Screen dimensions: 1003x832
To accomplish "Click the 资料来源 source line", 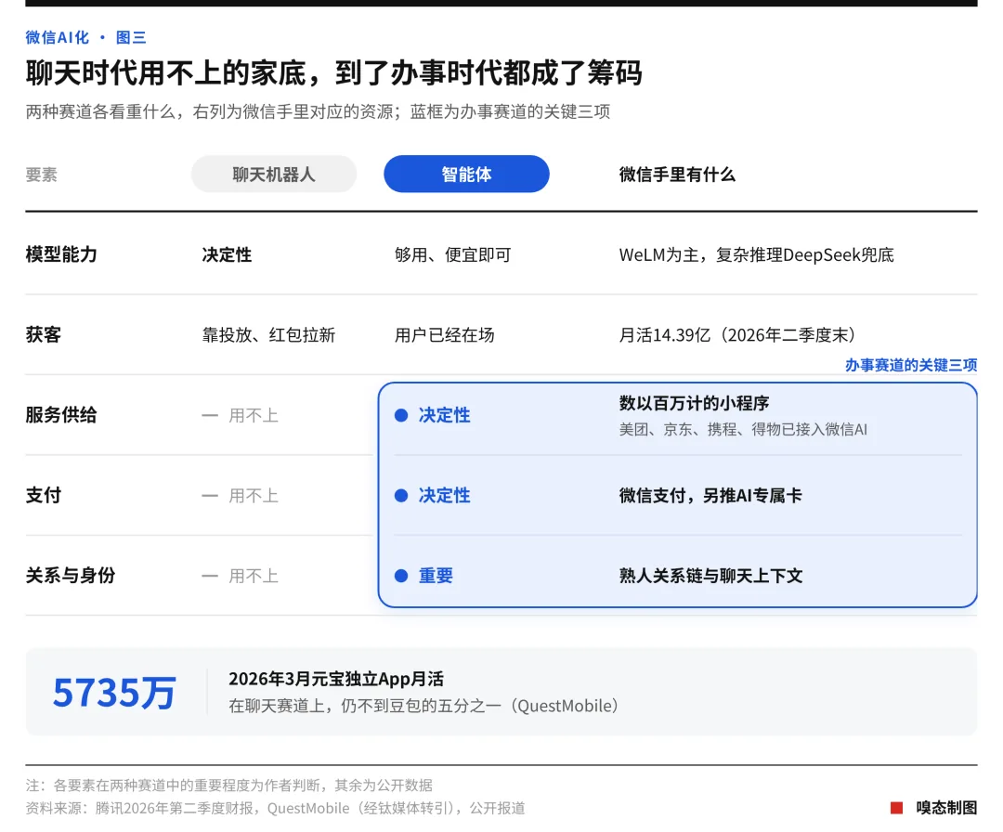I will pos(275,809).
